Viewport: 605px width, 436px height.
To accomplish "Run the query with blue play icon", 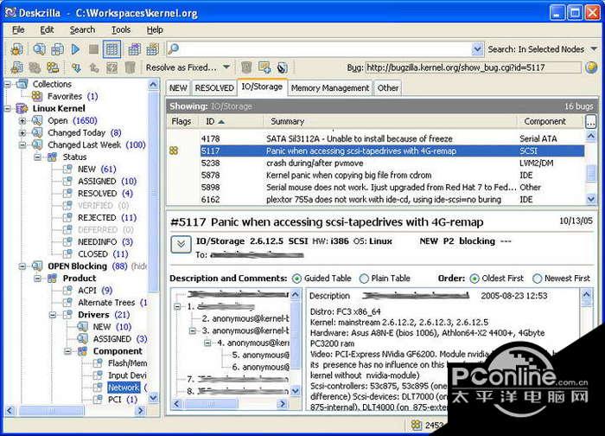I will [x=76, y=49].
